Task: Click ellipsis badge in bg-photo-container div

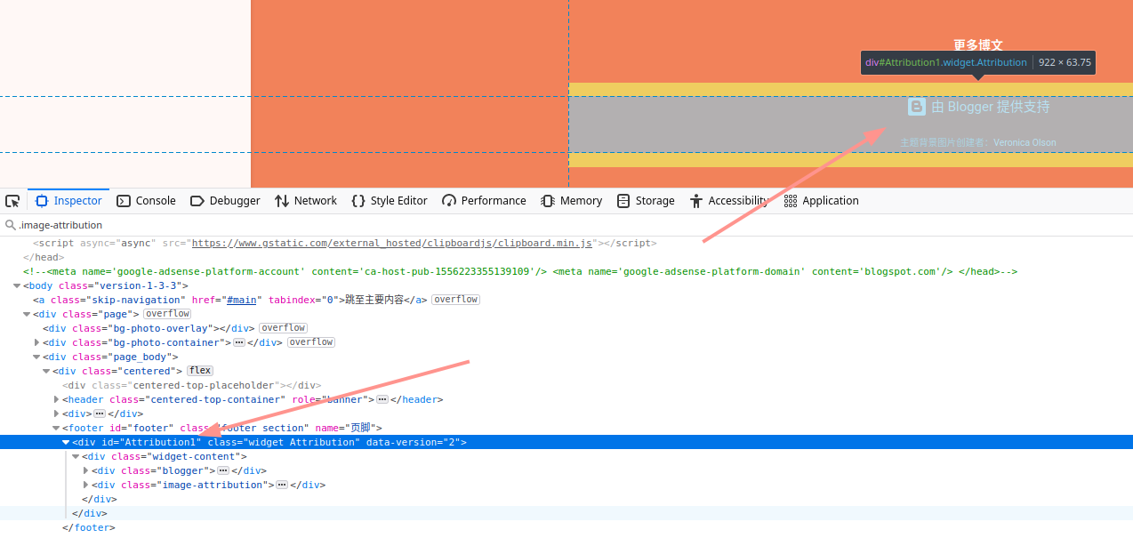Action: (239, 342)
